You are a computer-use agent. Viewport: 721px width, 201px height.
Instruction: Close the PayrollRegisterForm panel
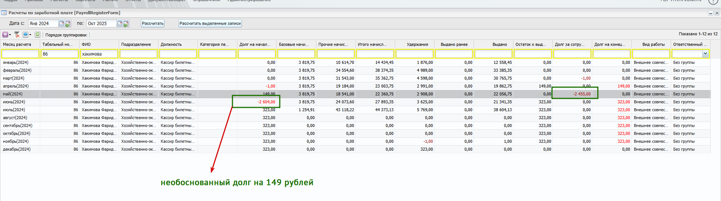click(717, 13)
